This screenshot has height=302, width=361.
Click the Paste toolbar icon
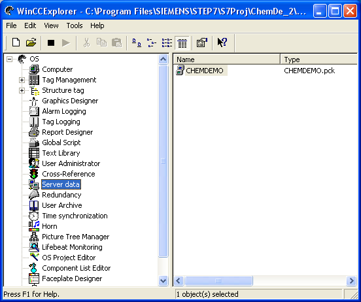click(x=116, y=42)
